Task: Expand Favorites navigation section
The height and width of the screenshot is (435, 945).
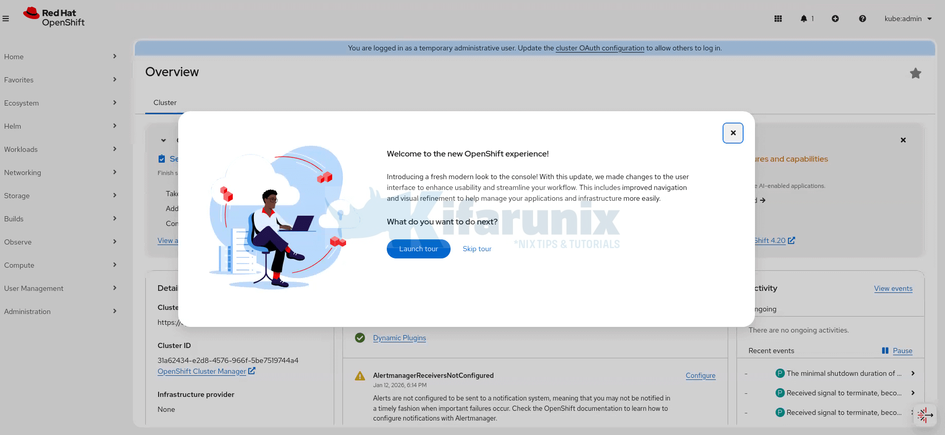Action: click(x=61, y=80)
